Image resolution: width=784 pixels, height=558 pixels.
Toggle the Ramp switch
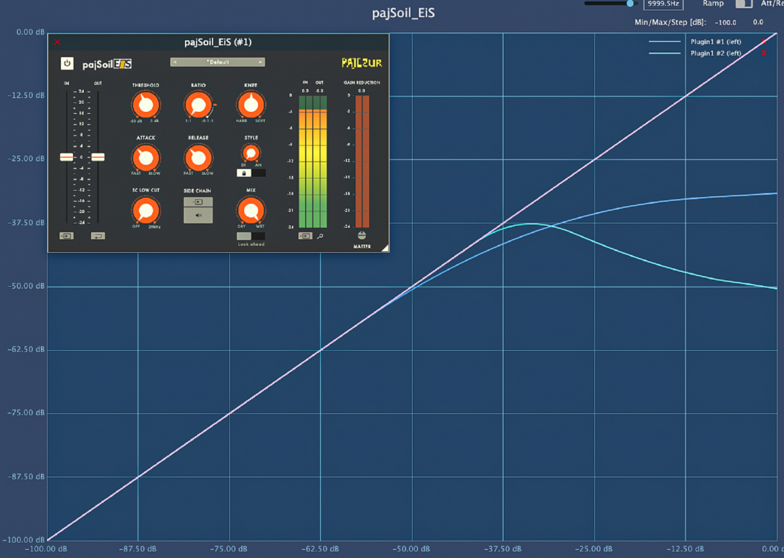coord(744,3)
